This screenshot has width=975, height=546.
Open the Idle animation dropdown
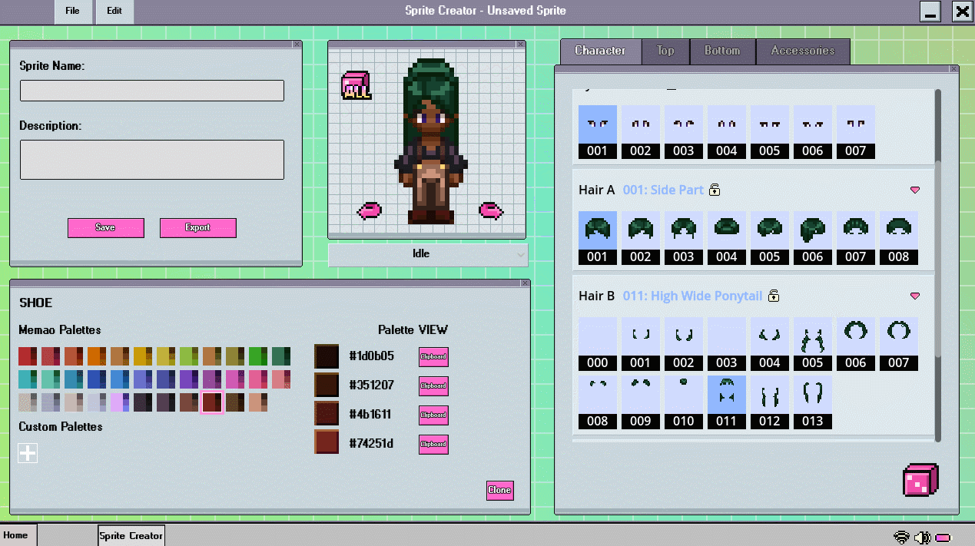click(x=428, y=254)
